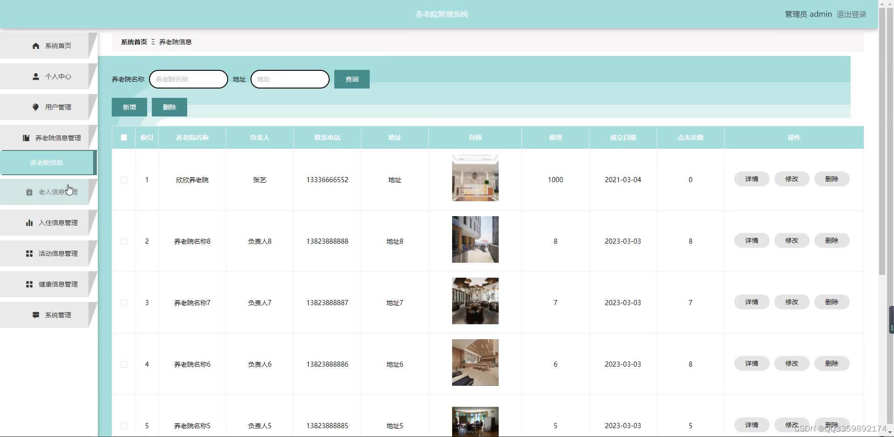Open cover thumbnail of 养老院名称6
894x437 pixels.
[x=475, y=362]
